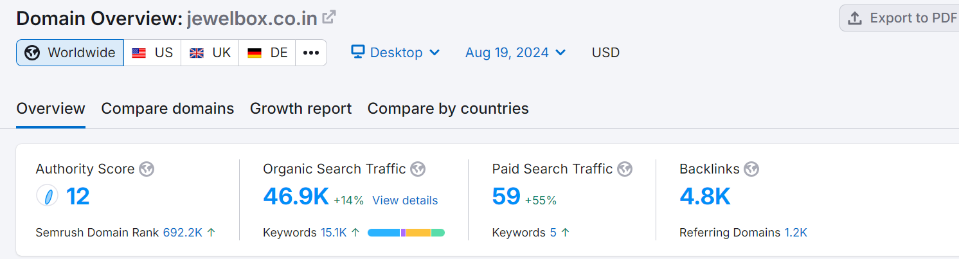The image size is (959, 259).
Task: Click the USD currency label
Action: [605, 53]
